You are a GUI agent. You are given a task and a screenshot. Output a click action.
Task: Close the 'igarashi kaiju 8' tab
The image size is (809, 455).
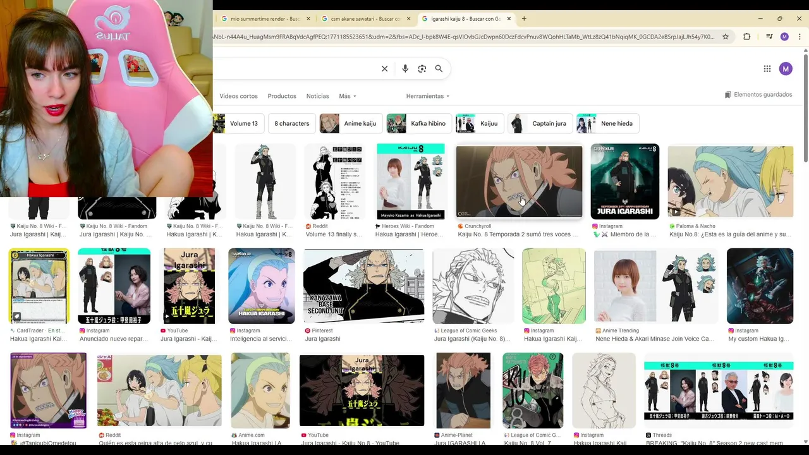[509, 19]
